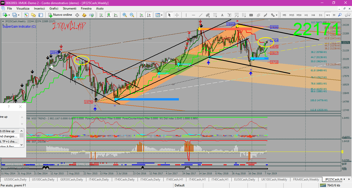This screenshot has width=352, height=188.
Task: Select the equidistant channel tool
Action: point(208,15)
